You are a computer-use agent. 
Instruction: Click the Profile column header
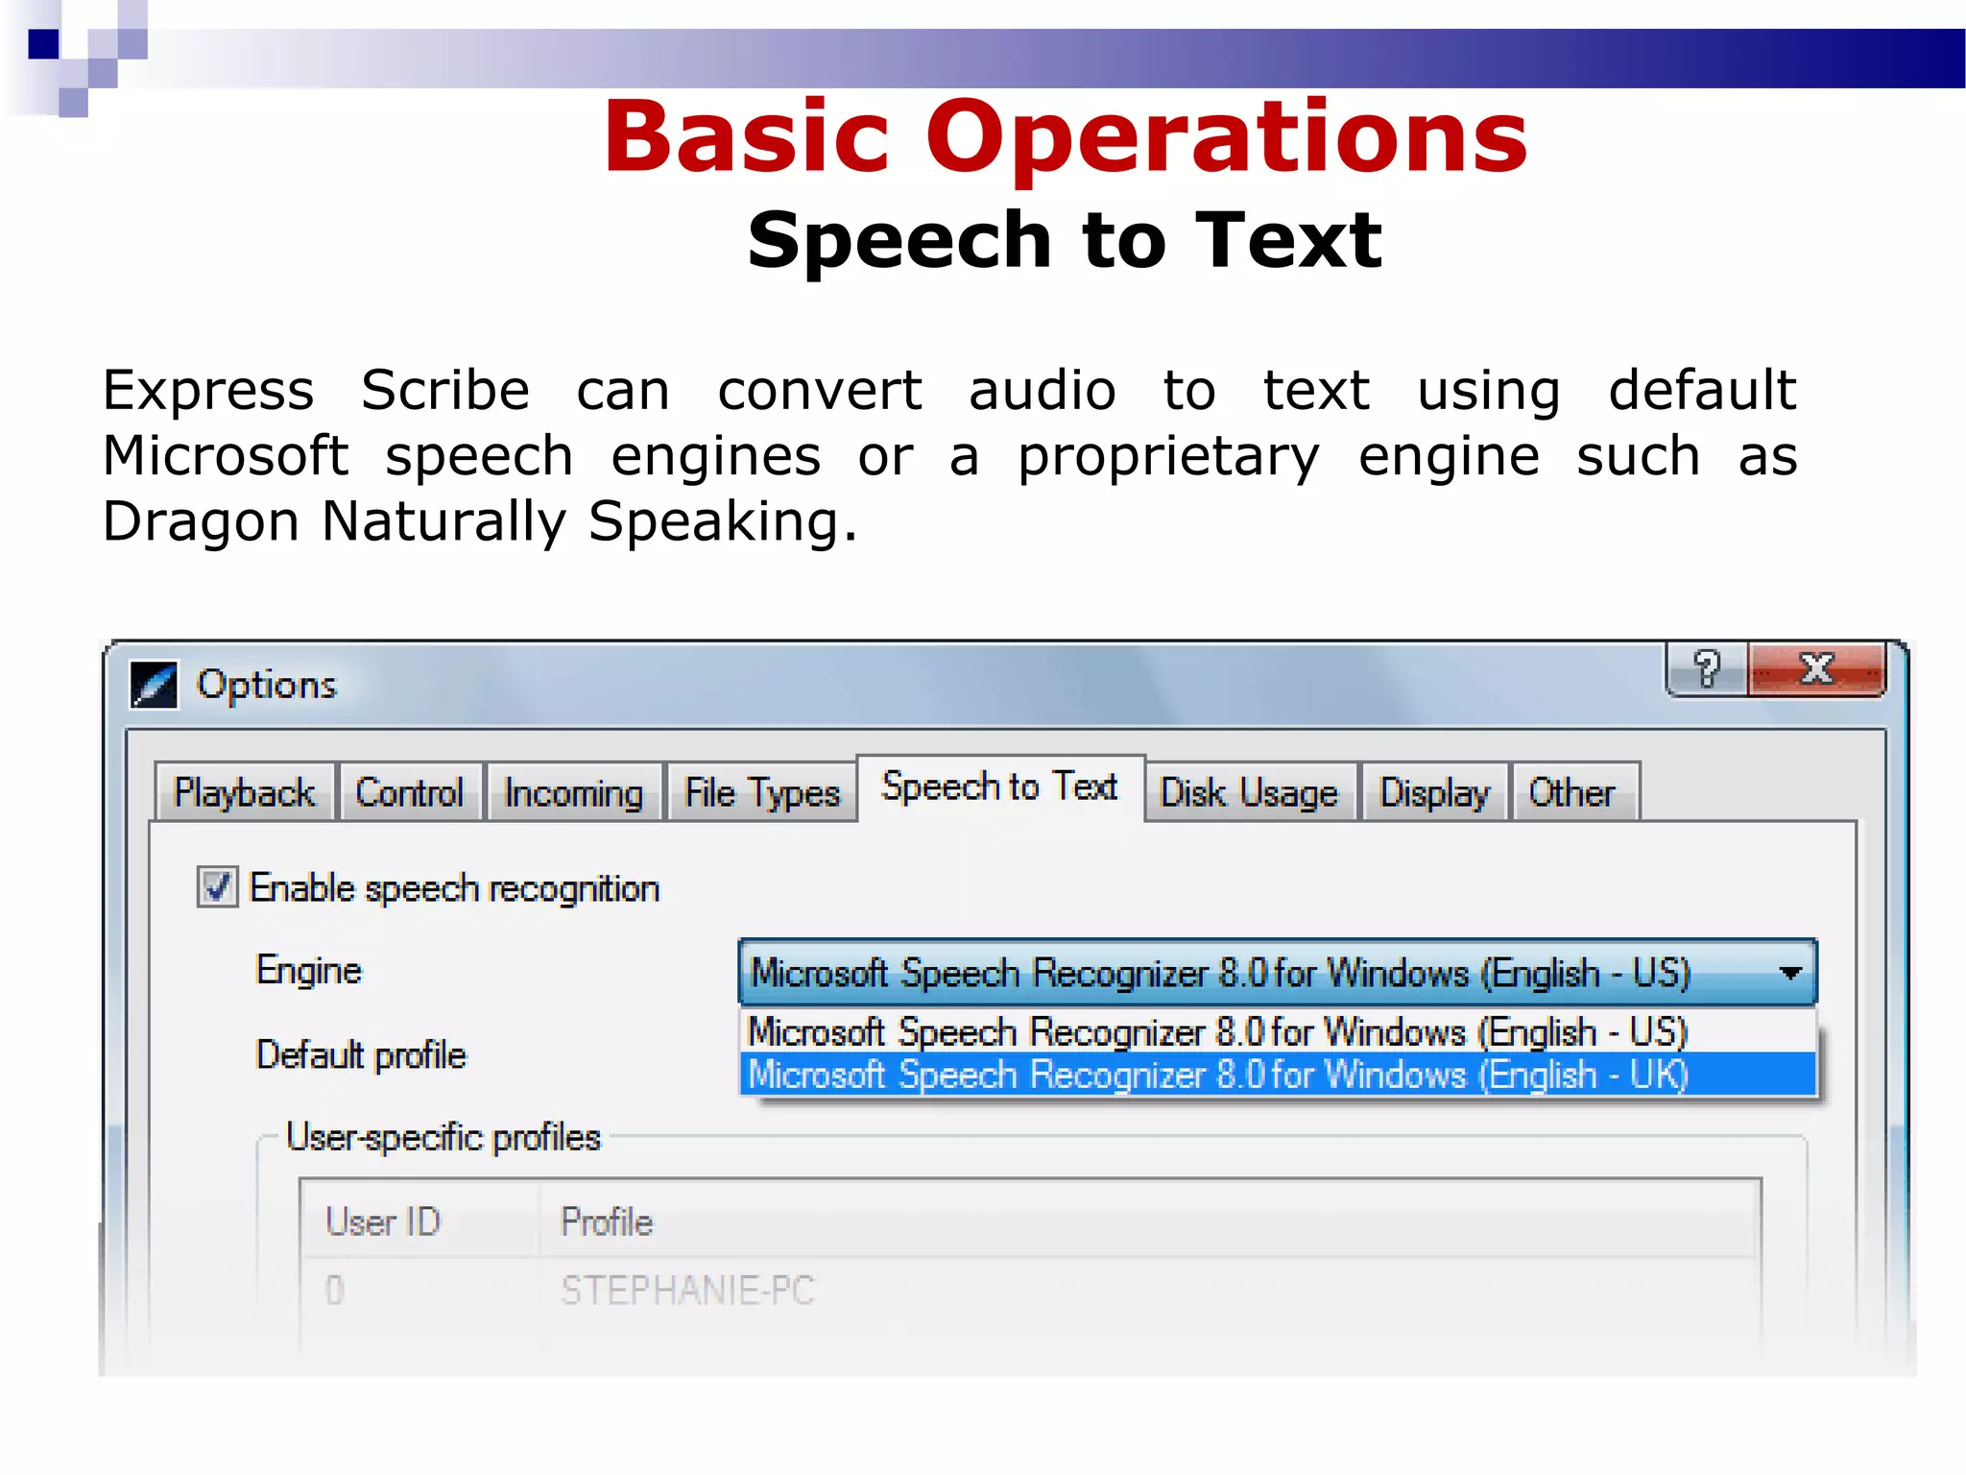pyautogui.click(x=1149, y=1221)
